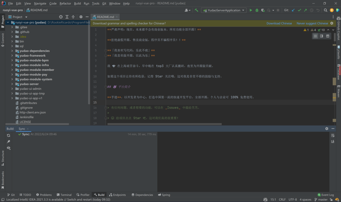Open grammar checker banner settings gear
The image size is (341, 202).
click(332, 23)
